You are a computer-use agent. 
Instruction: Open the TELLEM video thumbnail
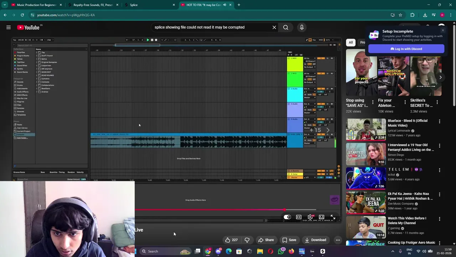pyautogui.click(x=366, y=178)
